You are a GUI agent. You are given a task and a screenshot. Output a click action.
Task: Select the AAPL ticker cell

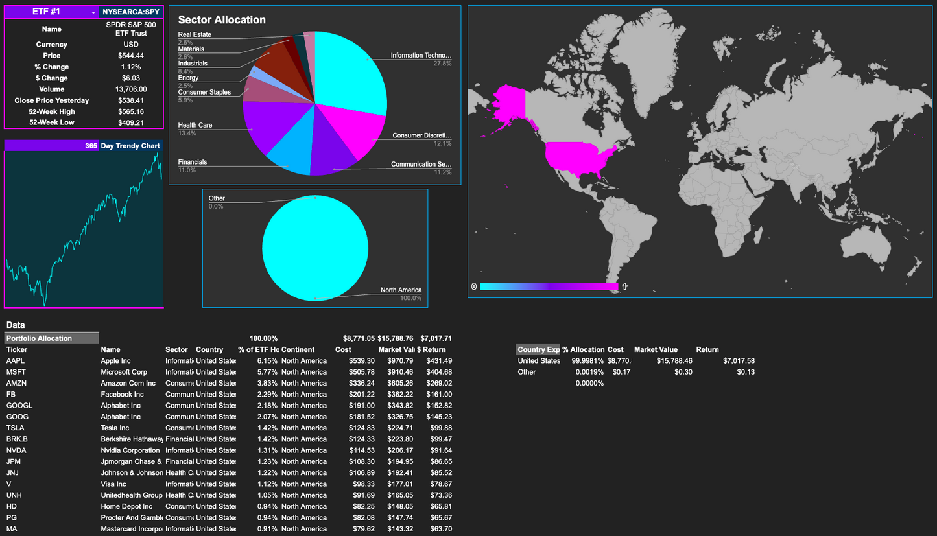point(15,360)
